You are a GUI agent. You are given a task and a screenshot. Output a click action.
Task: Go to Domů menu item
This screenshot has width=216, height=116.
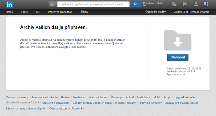(9, 12)
